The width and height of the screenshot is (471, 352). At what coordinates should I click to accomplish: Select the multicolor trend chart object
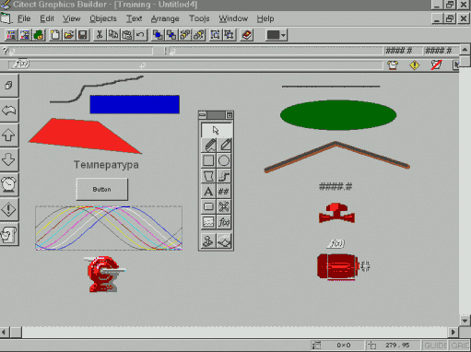pos(109,228)
